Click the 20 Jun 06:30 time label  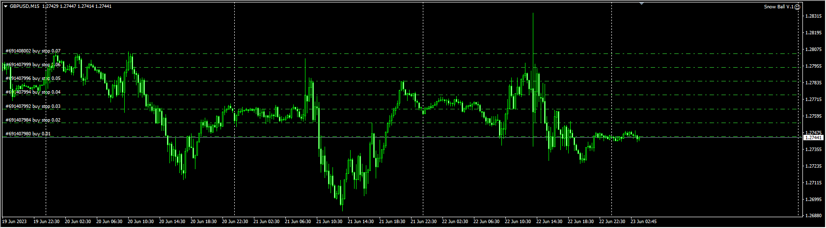[x=110, y=222]
